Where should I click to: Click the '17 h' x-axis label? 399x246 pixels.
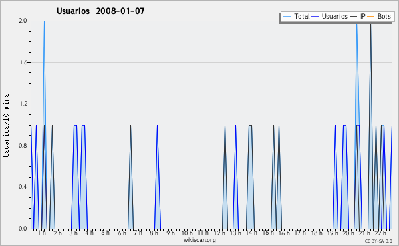(300, 233)
